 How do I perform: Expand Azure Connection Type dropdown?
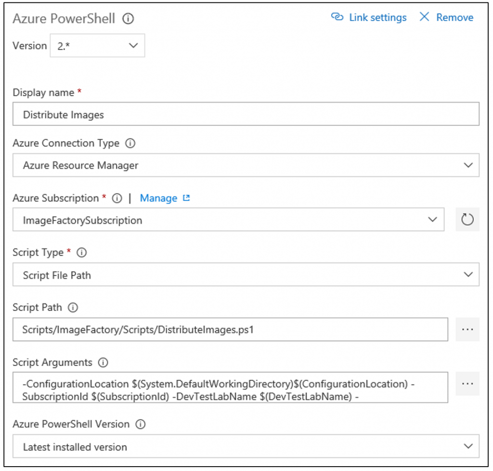(x=246, y=165)
